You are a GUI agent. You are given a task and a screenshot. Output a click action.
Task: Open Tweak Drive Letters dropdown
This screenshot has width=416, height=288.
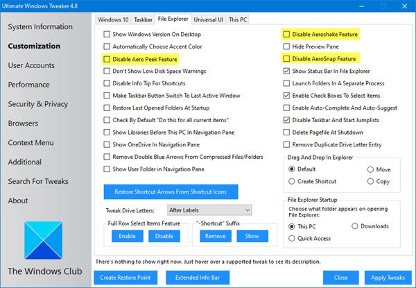coord(209,210)
